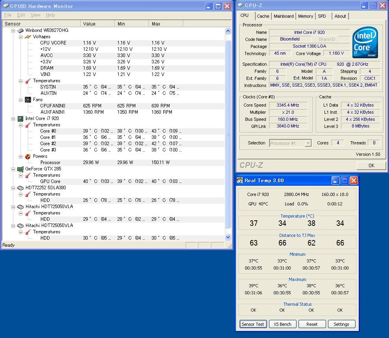
Task: Minimize the Real Temp window
Action: pyautogui.click(x=336, y=181)
